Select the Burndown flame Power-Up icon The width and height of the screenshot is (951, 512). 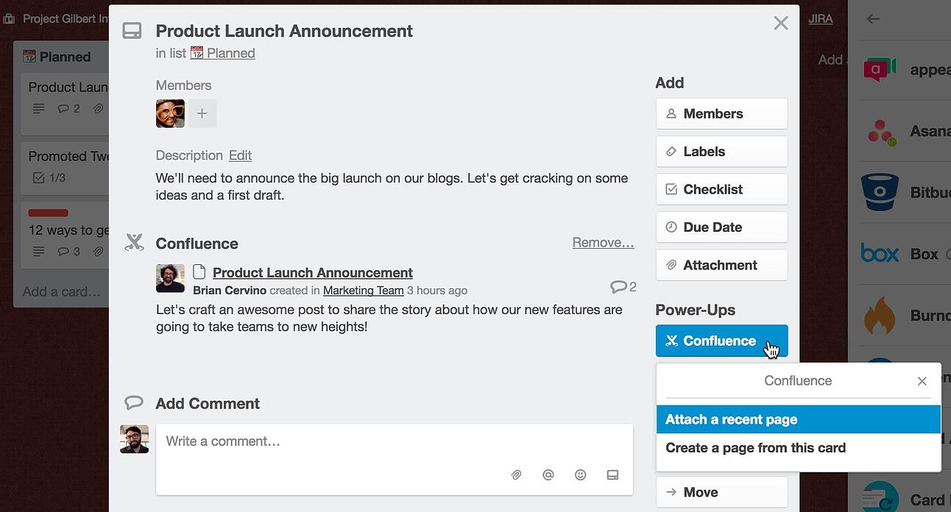[x=880, y=315]
